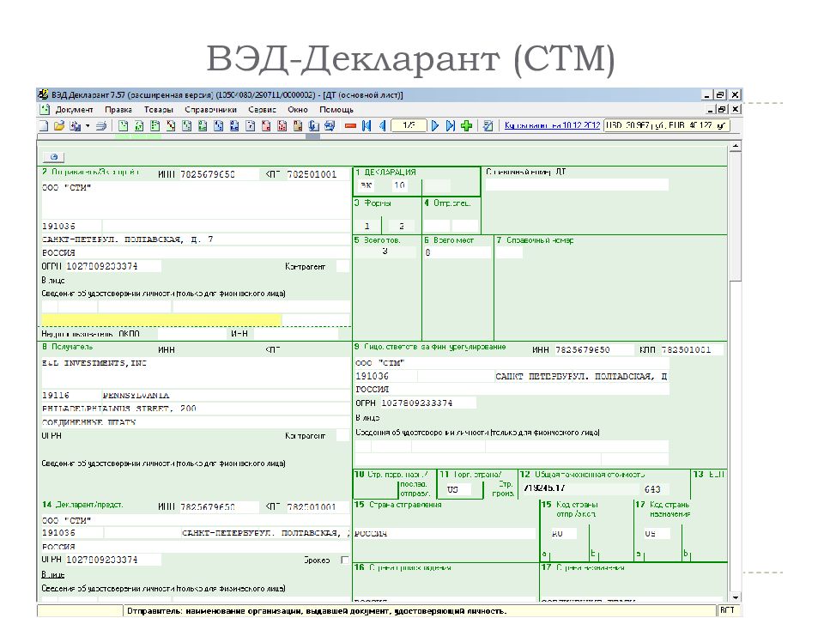This screenshot has height=618, width=824.
Task: Click the scroll down arrow of the form
Action: pos(736,597)
